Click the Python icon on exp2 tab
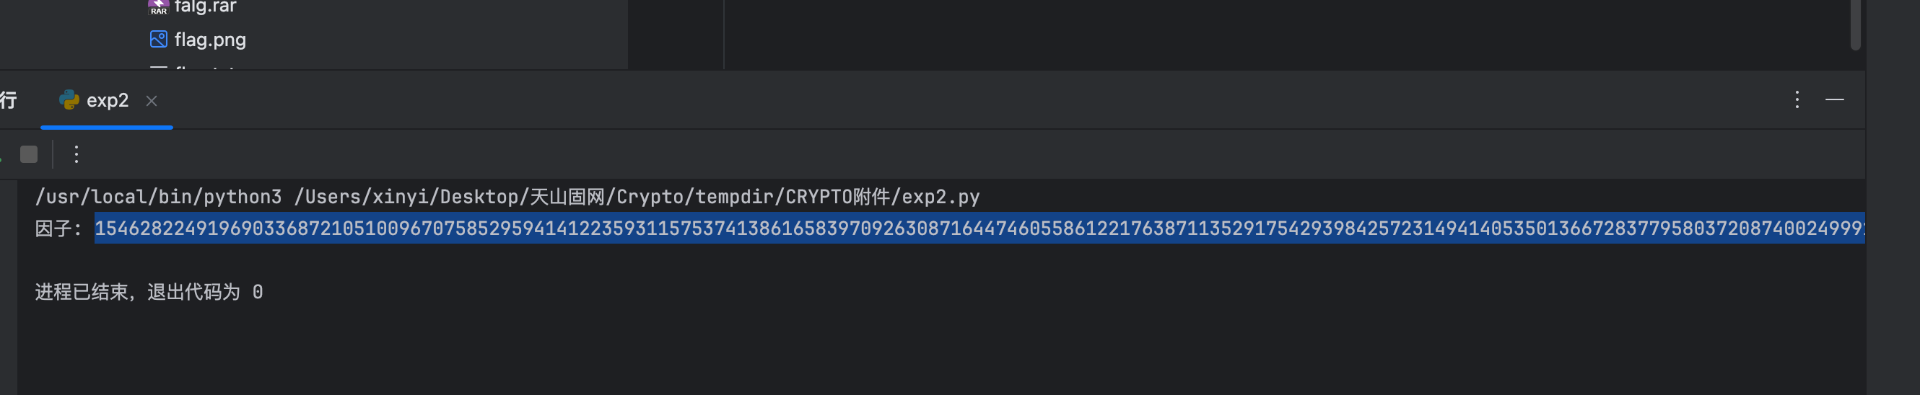 click(69, 100)
